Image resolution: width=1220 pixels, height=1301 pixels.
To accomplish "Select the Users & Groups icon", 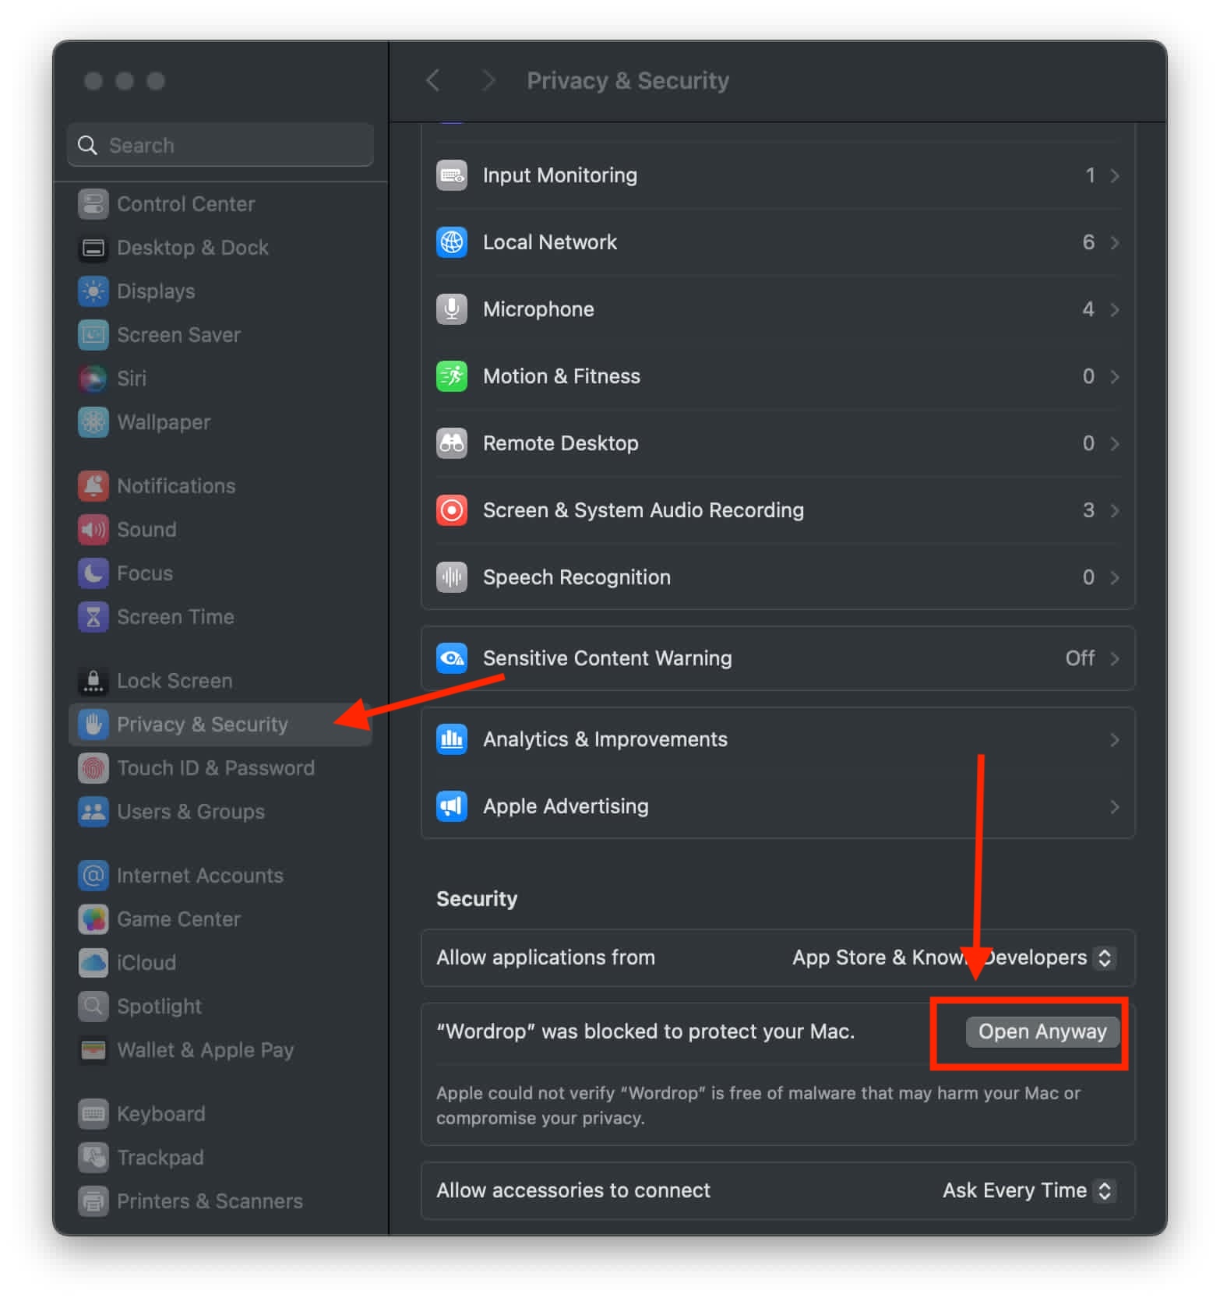I will coord(93,812).
